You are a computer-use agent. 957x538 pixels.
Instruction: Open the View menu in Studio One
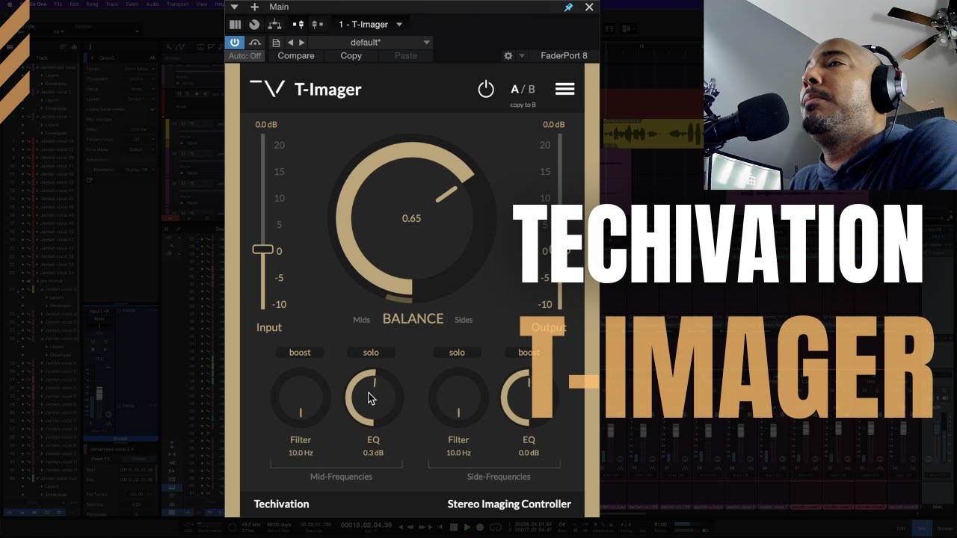tap(201, 4)
